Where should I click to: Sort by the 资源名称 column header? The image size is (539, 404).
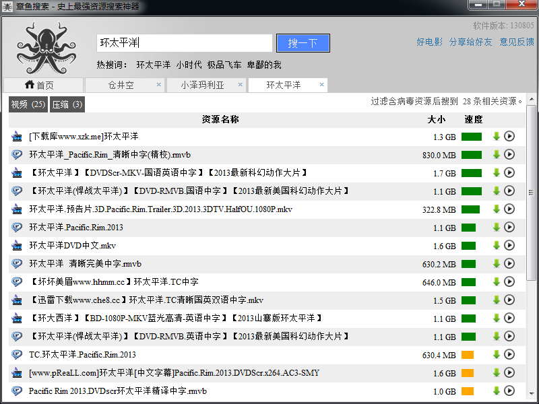point(220,120)
